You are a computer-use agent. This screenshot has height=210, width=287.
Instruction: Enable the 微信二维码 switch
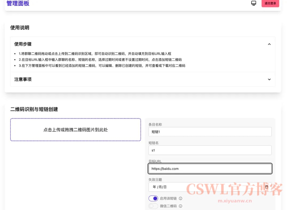pyautogui.click(x=153, y=206)
